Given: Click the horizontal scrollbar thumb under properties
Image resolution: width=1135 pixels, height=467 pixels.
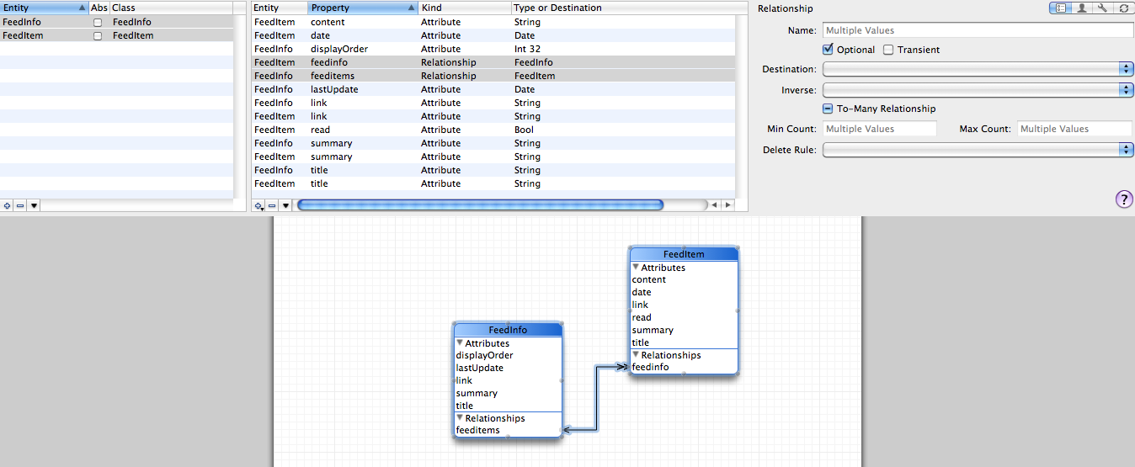Looking at the screenshot, I should pos(480,204).
